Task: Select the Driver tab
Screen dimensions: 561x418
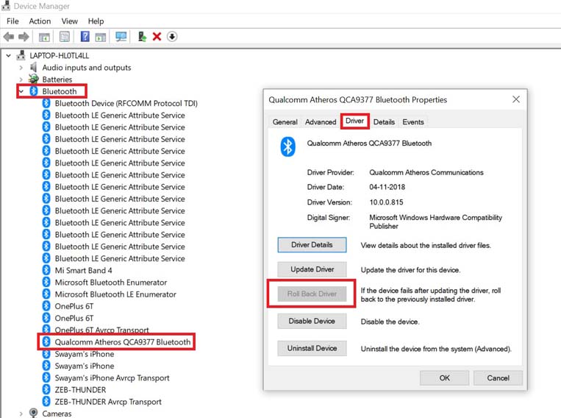Action: point(354,121)
